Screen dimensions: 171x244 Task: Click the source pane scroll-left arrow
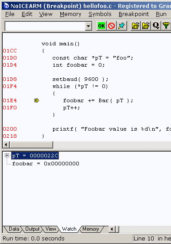click(6, 145)
